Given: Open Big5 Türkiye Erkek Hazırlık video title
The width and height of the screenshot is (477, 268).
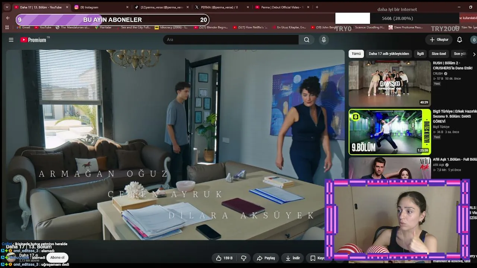Looking at the screenshot, I should pos(455,117).
